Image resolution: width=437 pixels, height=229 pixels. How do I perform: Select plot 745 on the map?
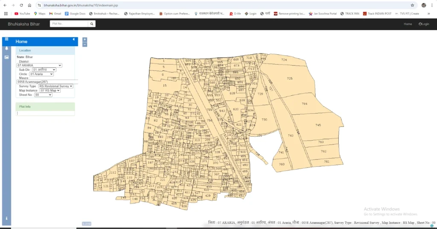[318, 125]
